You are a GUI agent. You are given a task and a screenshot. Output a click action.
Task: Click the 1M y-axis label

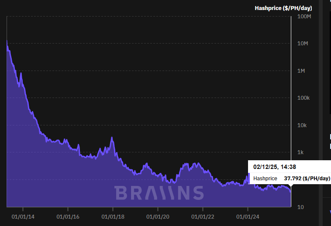[x=301, y=71]
